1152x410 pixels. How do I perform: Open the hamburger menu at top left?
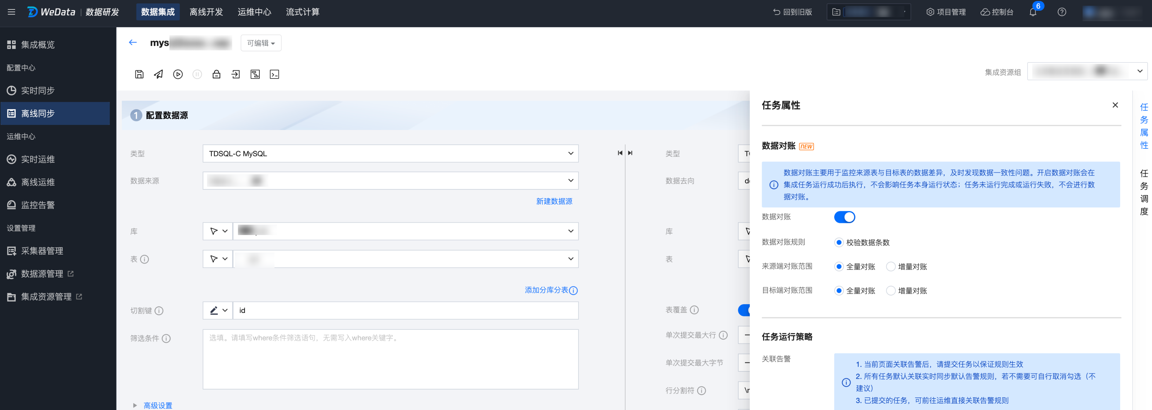(12, 12)
